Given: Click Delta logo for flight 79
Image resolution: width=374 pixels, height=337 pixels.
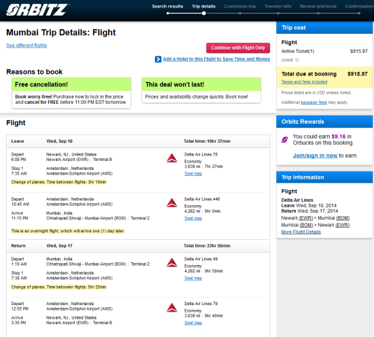Looking at the screenshot, I should point(172,308).
